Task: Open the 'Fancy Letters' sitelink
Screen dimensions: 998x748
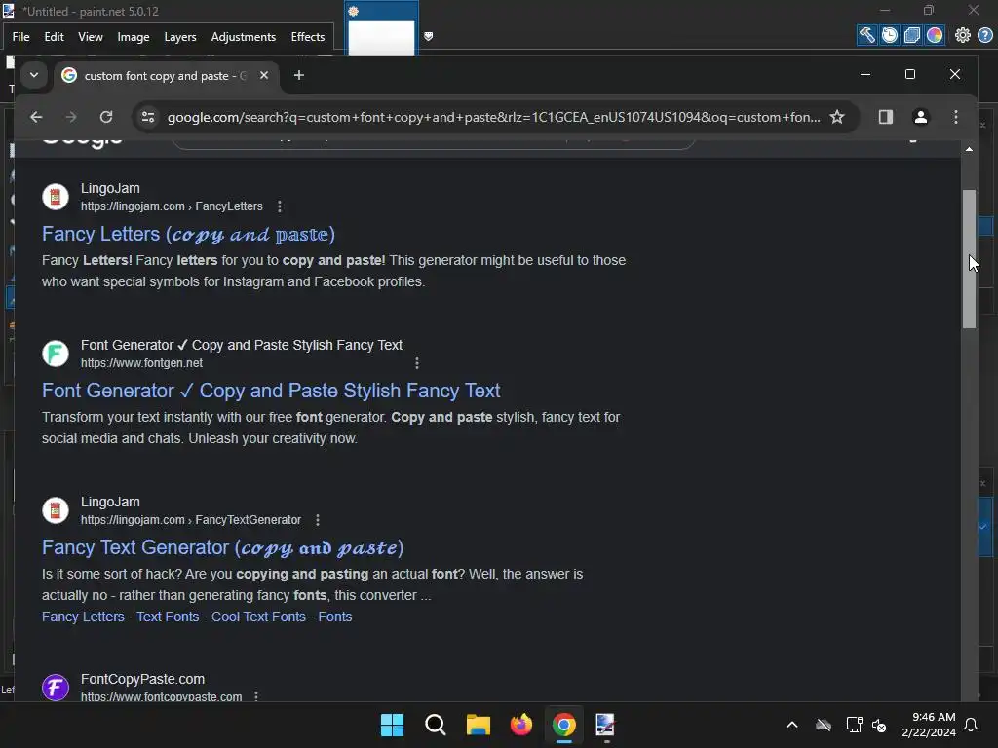Action: pyautogui.click(x=83, y=617)
